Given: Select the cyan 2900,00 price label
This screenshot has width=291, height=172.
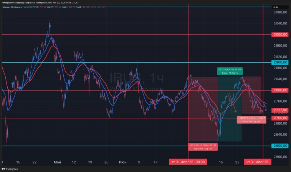Looking at the screenshot, I should coord(281,62).
